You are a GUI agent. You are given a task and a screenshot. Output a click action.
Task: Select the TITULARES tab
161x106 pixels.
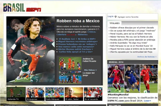(114, 23)
